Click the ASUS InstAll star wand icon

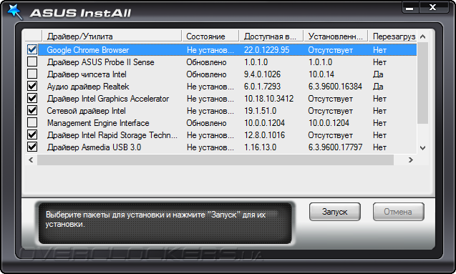coord(15,12)
